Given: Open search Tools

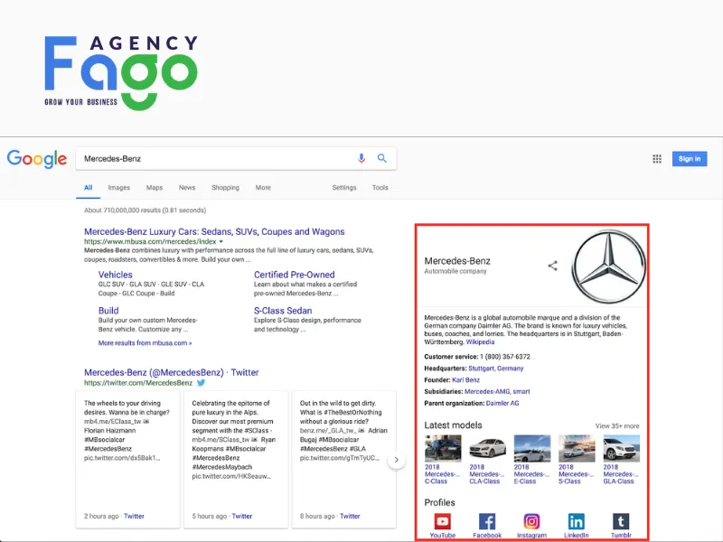Looking at the screenshot, I should pyautogui.click(x=380, y=188).
